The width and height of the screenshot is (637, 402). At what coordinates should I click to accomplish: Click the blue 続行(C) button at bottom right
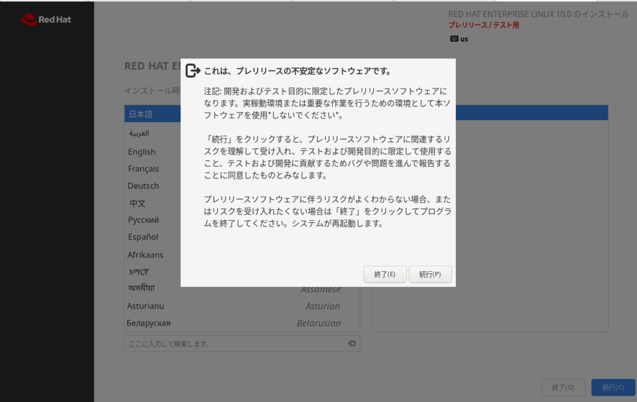tap(613, 387)
